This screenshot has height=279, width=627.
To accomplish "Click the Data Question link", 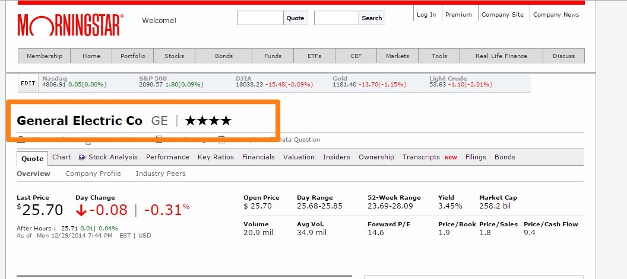I will (x=299, y=140).
